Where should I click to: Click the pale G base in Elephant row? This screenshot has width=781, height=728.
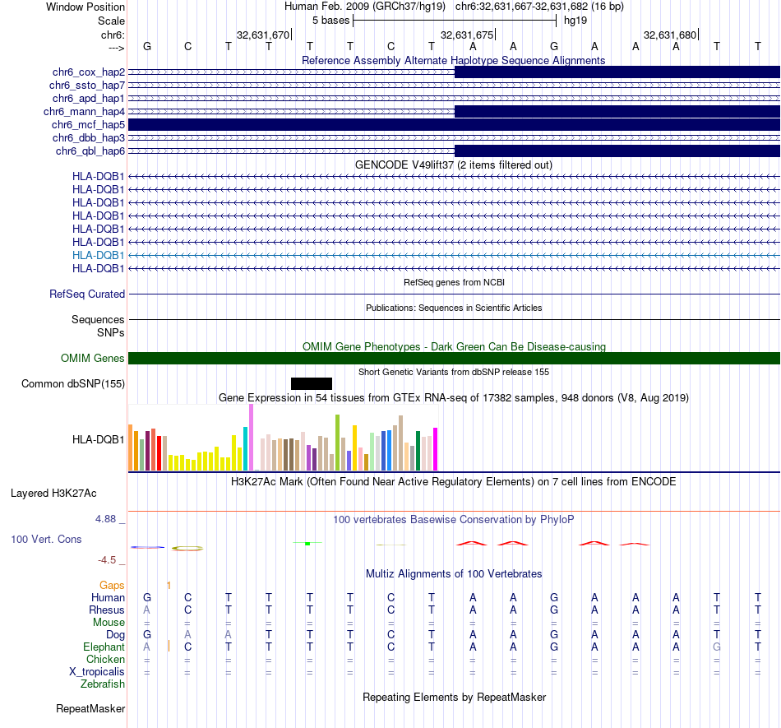click(717, 647)
